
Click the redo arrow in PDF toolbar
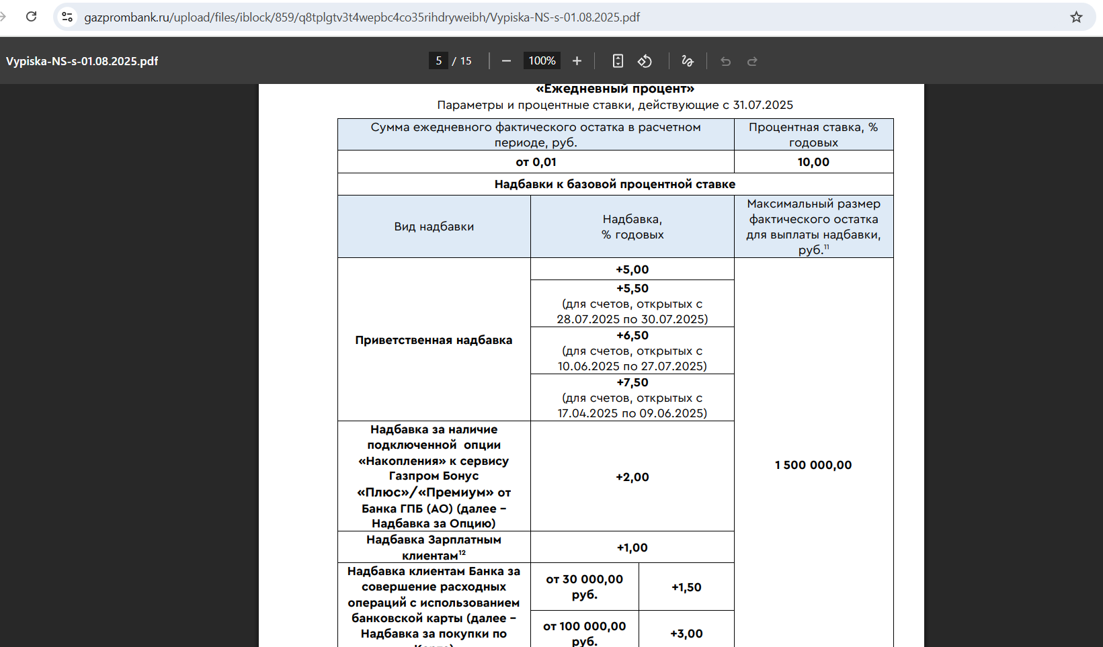click(752, 61)
